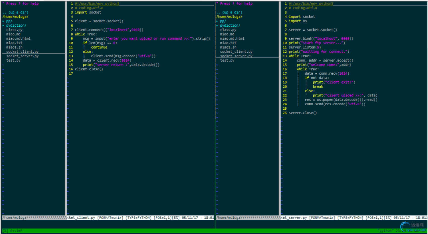Select socket_server.py in the right file tree
This screenshot has height=234, width=428.
(236, 56)
